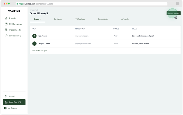This screenshot has width=183, height=115.
Task: Open the browser hamburger menu
Action: [178, 4]
